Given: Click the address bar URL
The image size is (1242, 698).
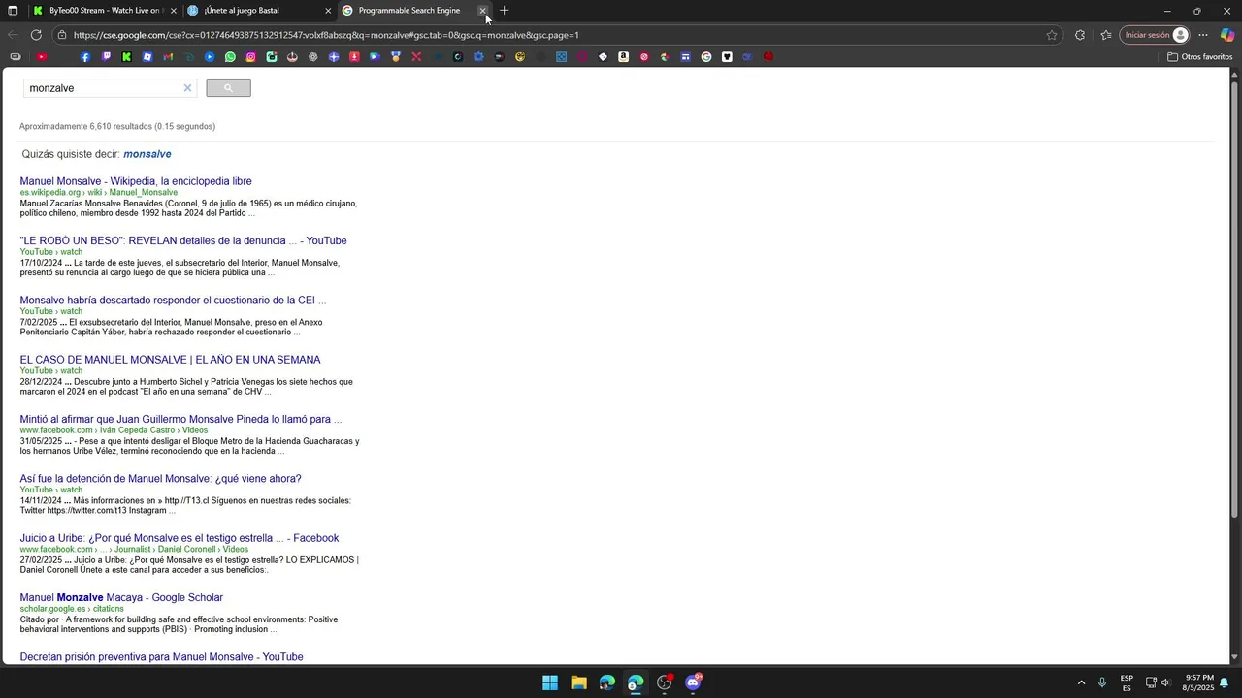Looking at the screenshot, I should coord(326,35).
